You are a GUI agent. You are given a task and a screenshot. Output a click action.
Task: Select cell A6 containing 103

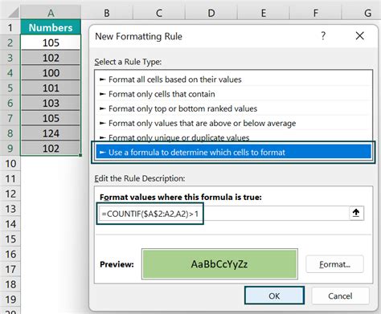(x=51, y=103)
